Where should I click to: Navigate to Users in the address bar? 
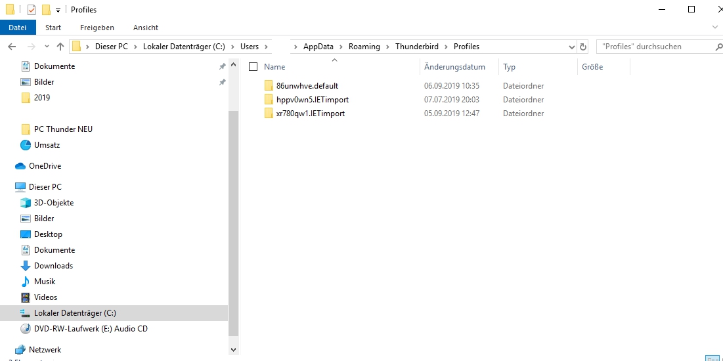[250, 47]
